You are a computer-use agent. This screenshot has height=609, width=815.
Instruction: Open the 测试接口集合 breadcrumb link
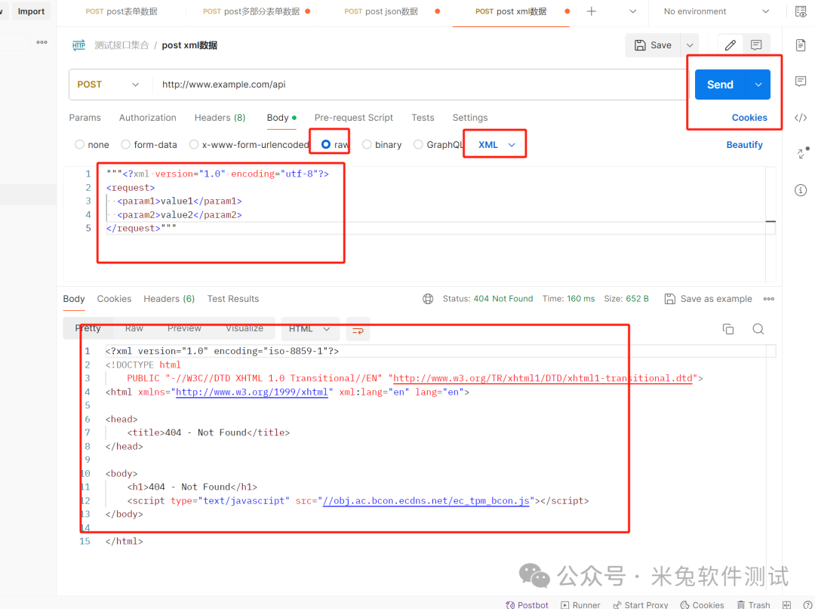(x=121, y=45)
